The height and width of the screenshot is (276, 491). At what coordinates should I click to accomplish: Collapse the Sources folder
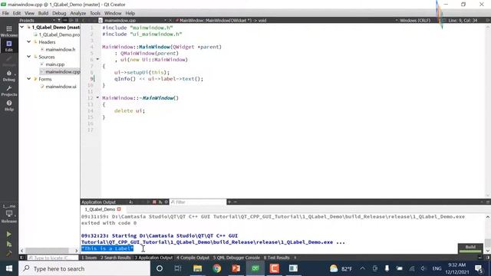(x=29, y=57)
